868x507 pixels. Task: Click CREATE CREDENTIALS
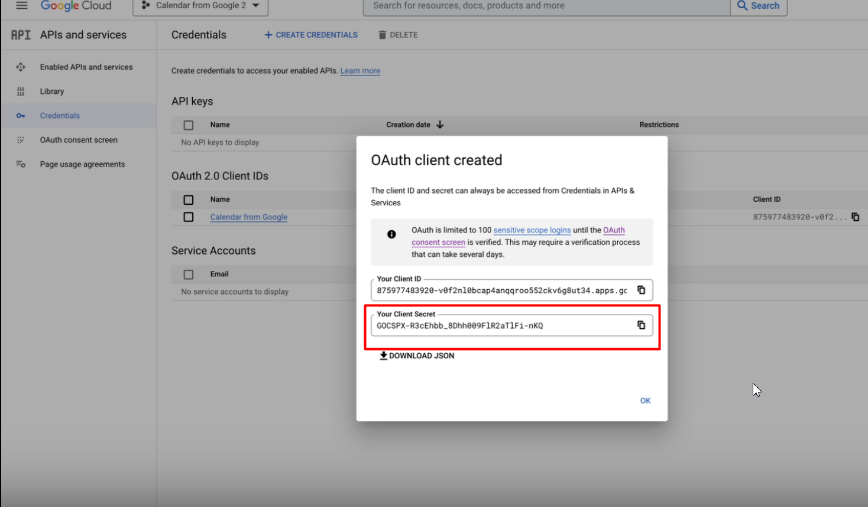click(311, 35)
